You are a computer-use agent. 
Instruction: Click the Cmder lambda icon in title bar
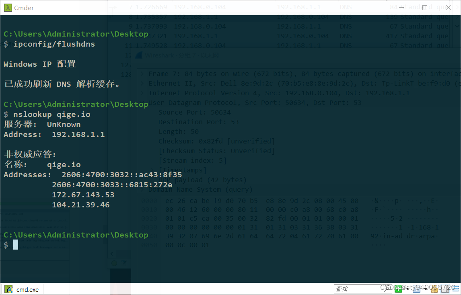tap(8, 8)
